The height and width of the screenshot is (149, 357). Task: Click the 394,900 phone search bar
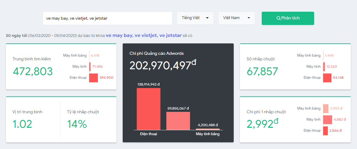click(94, 78)
